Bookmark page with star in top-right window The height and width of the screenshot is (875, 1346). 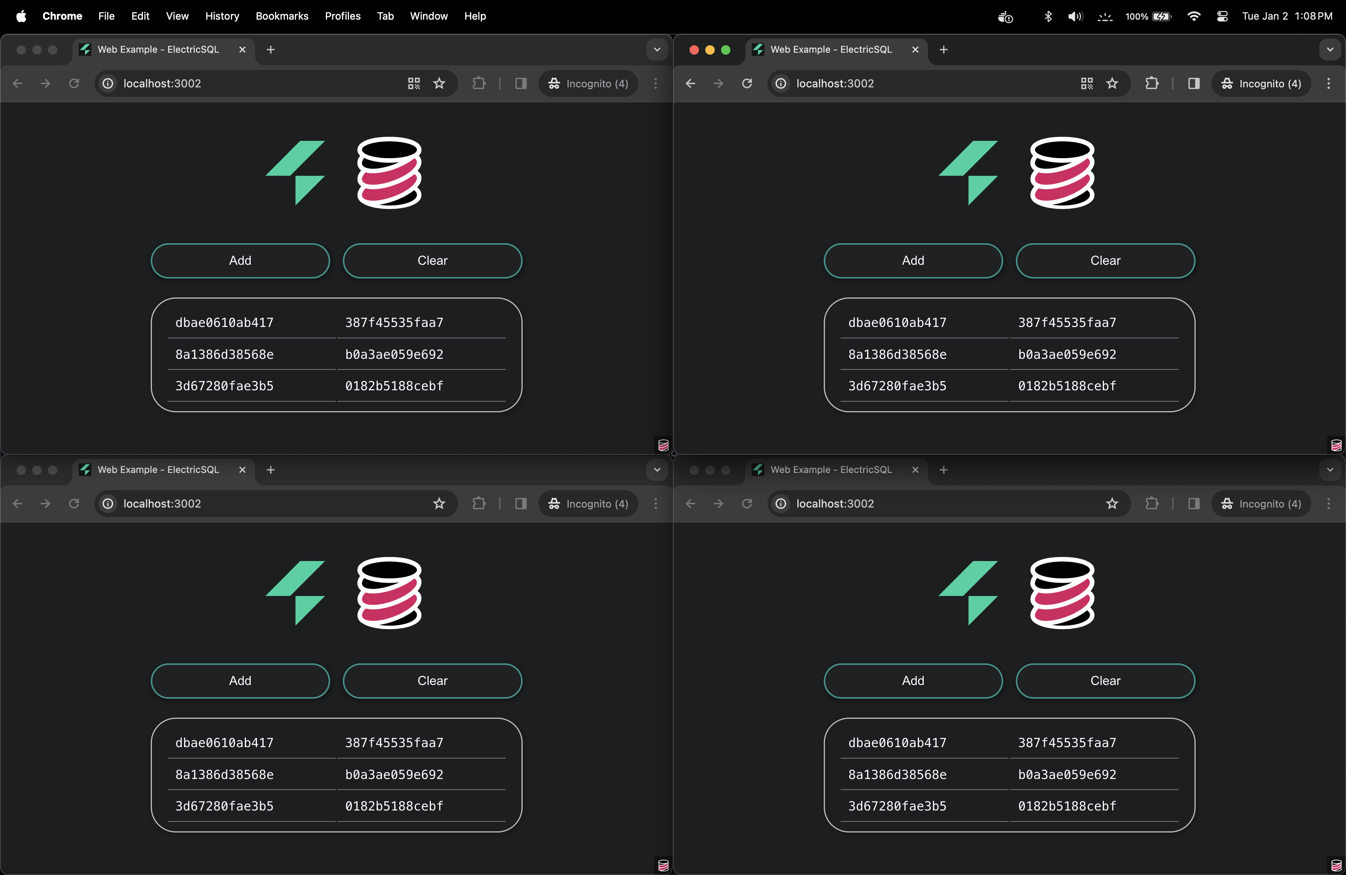coord(1112,84)
